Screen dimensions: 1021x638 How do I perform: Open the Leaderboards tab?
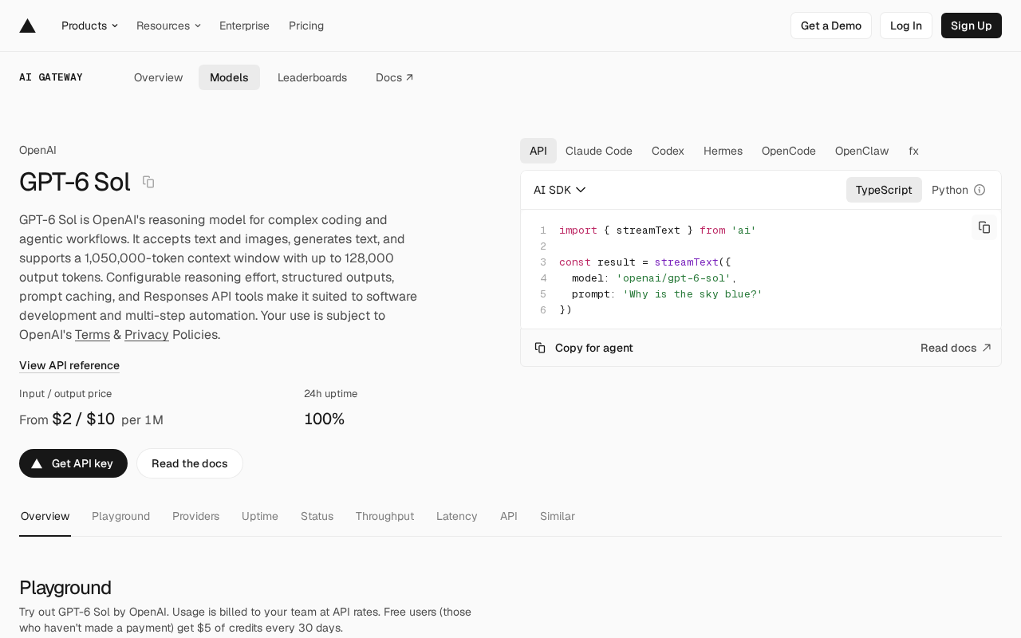(312, 77)
